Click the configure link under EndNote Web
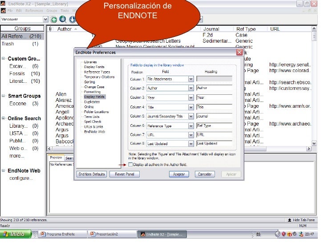324x243 pixels. [x=21, y=178]
